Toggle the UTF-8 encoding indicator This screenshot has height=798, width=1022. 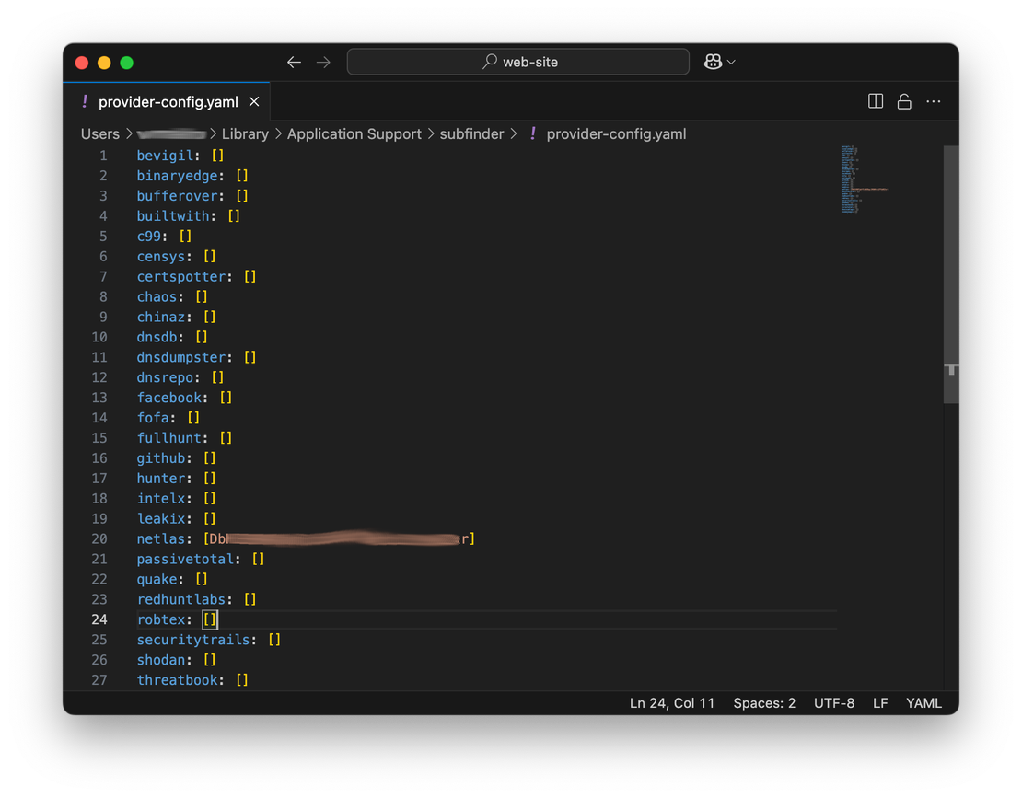tap(834, 702)
